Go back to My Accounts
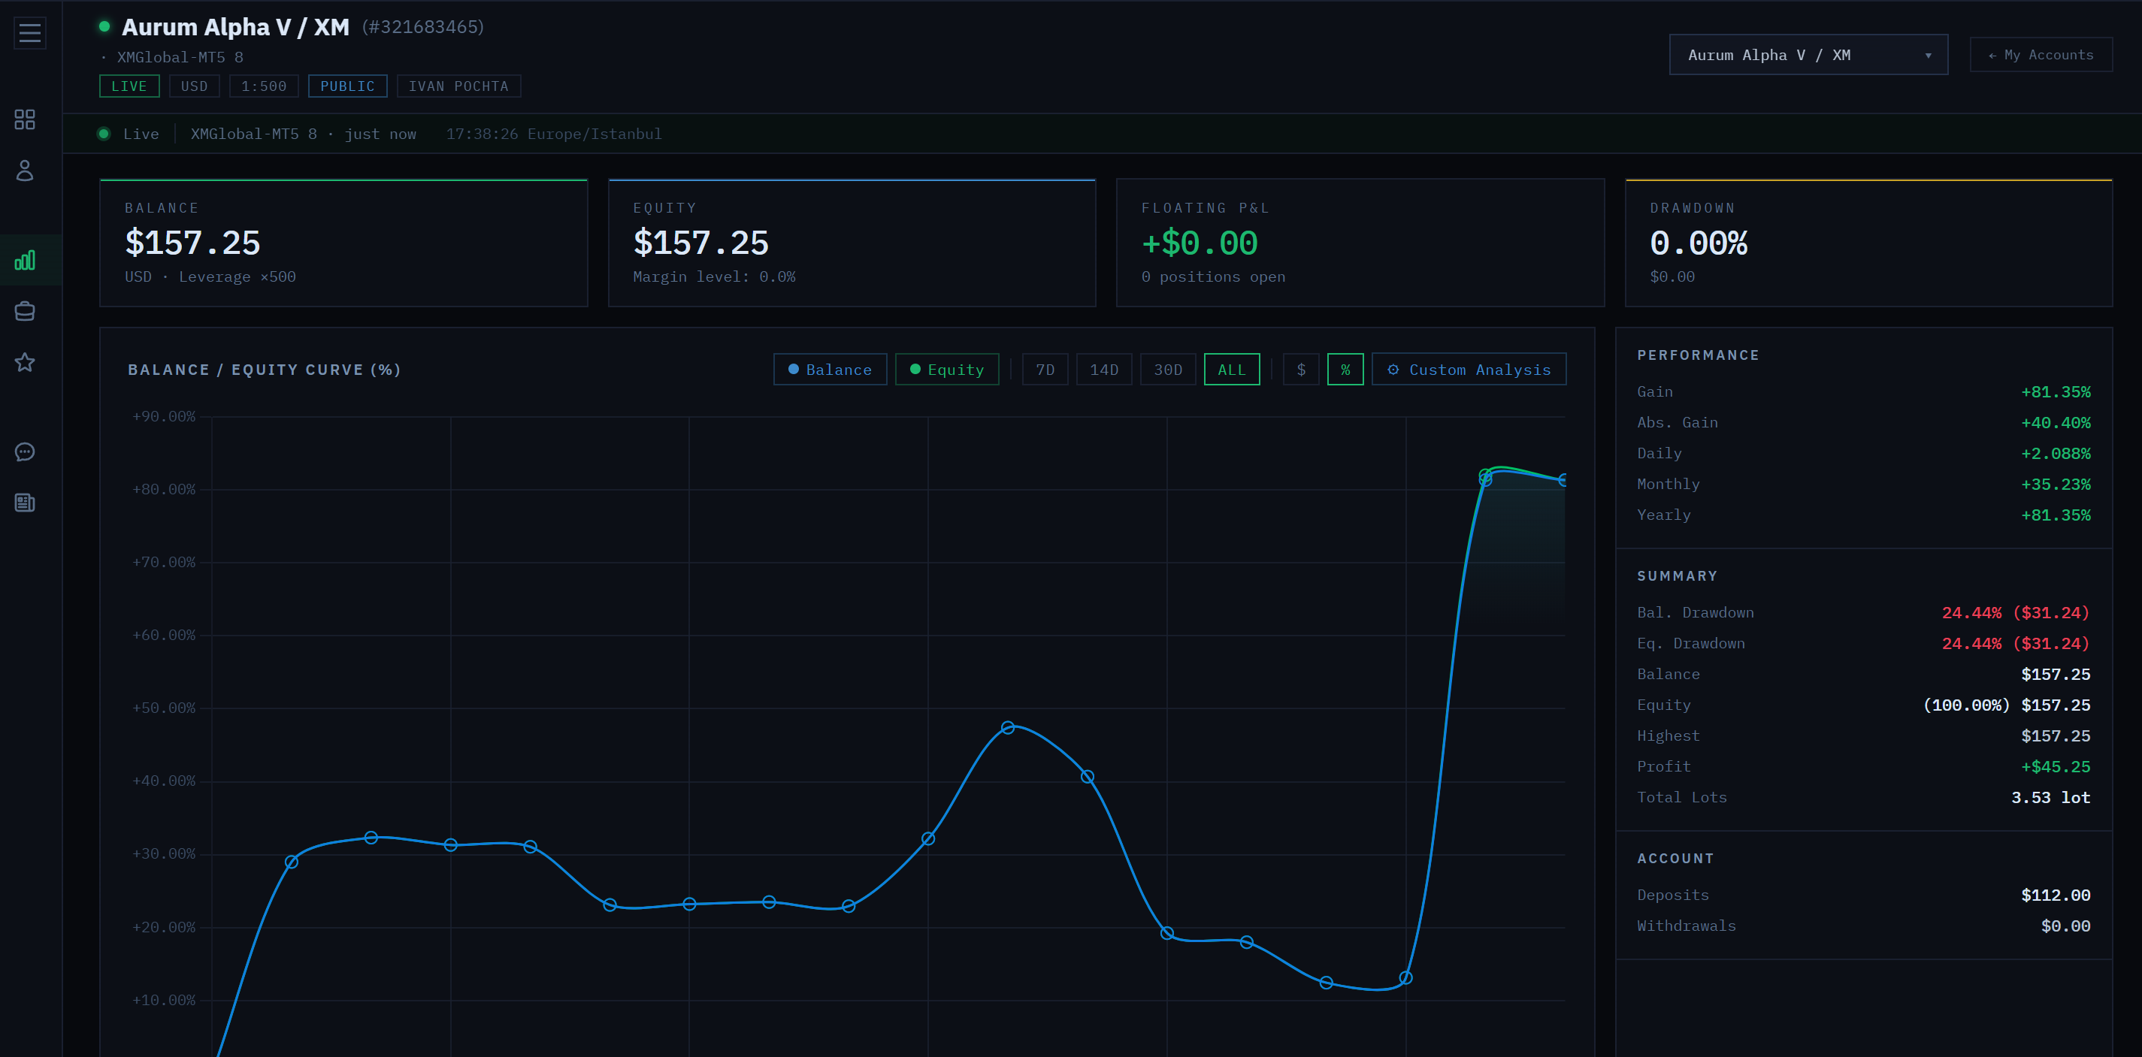The image size is (2142, 1057). (2040, 55)
